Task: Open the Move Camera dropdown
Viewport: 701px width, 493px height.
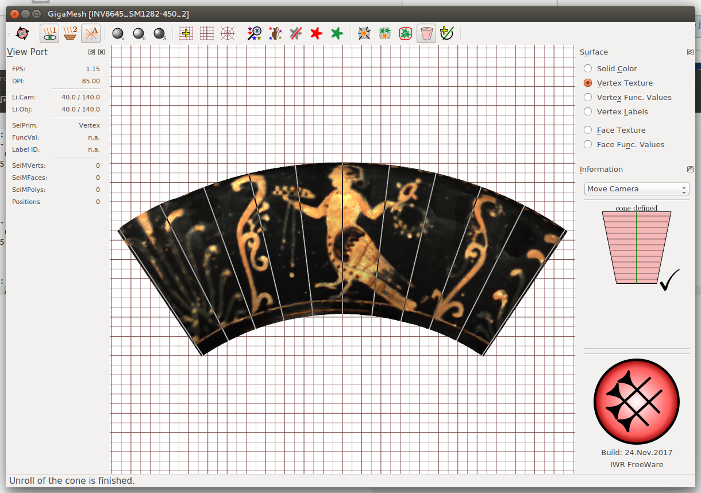Action: (x=637, y=189)
